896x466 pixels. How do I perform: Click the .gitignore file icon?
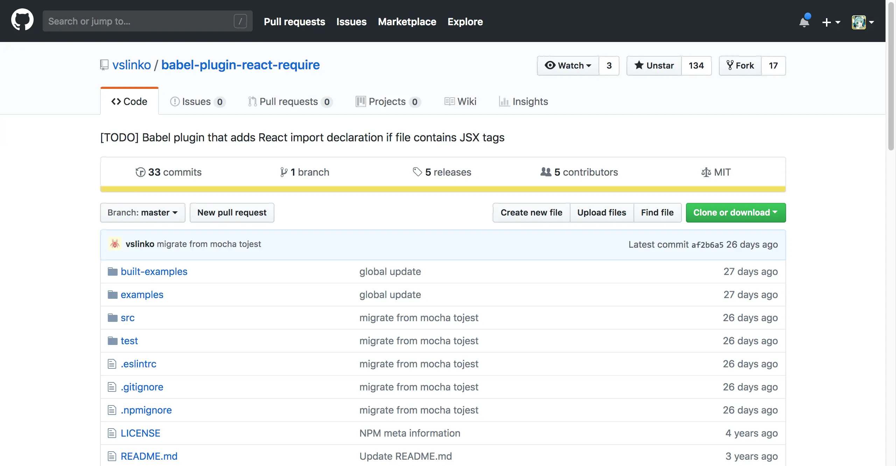(x=112, y=387)
